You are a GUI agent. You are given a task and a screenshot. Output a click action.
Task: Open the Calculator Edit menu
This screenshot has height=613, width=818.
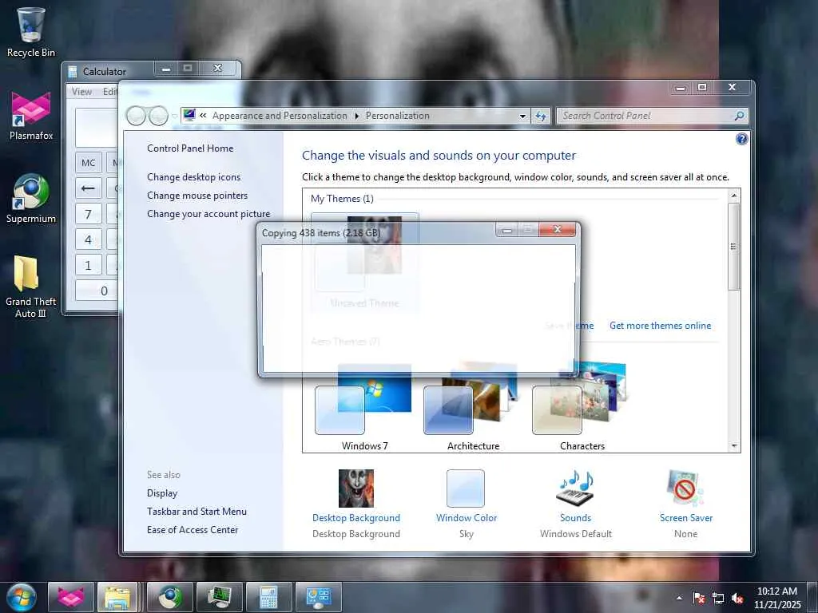109,92
